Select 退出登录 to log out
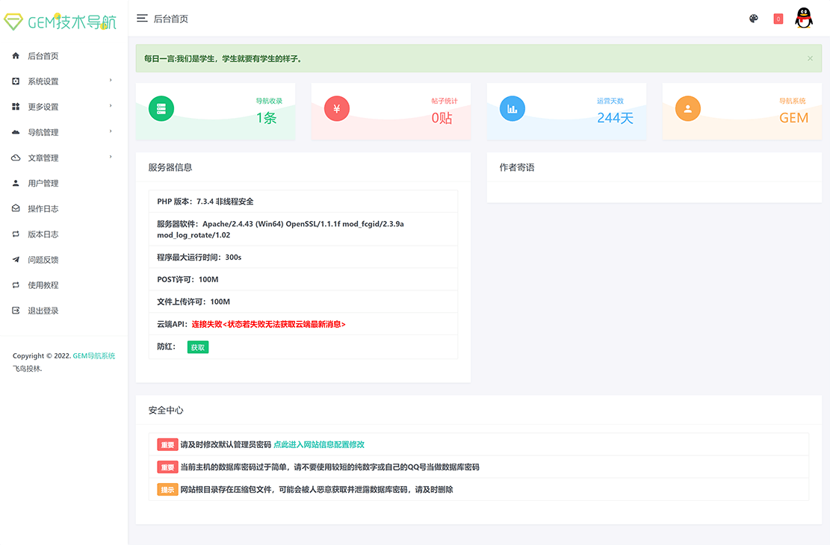The image size is (830, 545). [x=43, y=311]
